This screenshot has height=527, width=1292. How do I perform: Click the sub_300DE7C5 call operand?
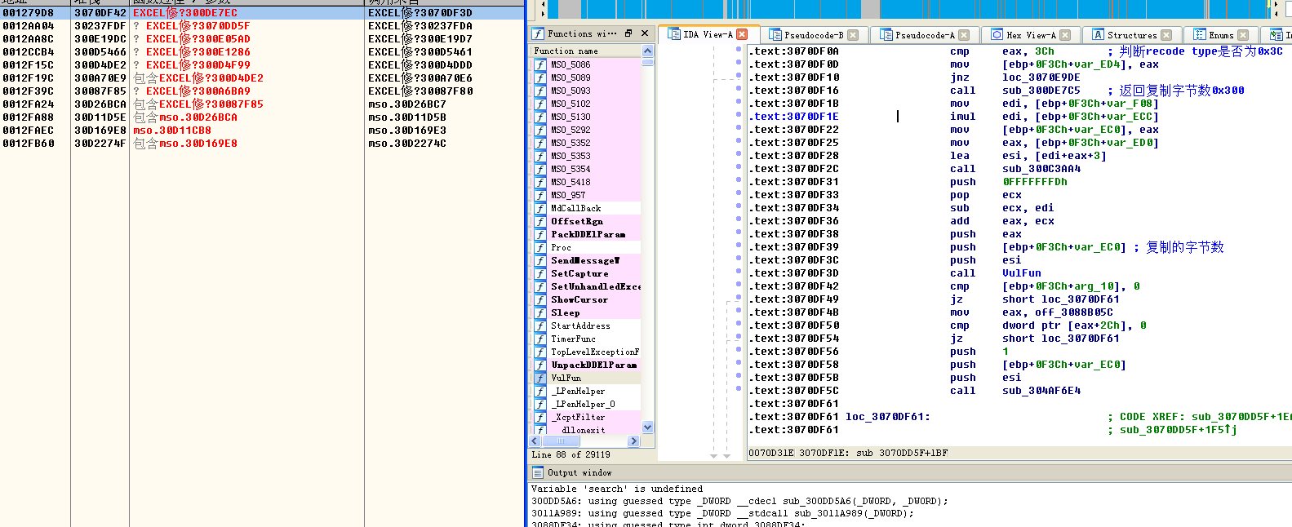(1041, 91)
